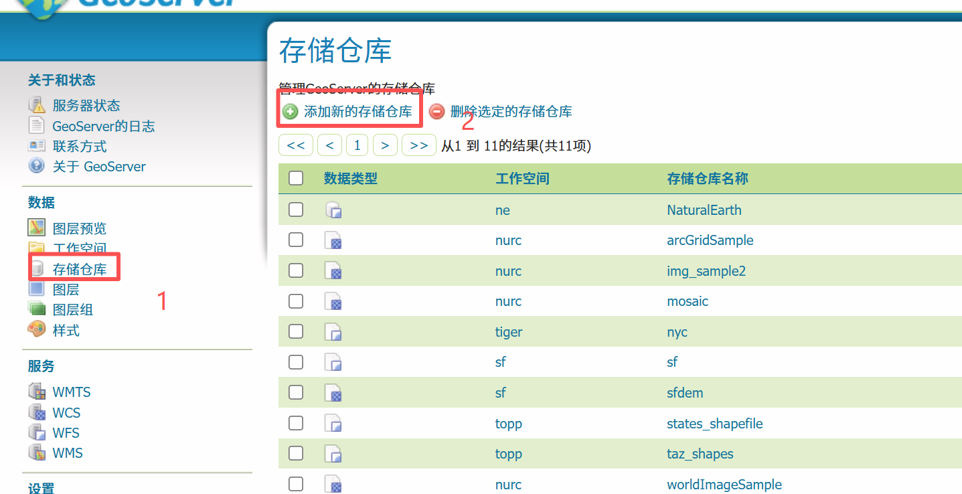
Task: Open the 关于 GeoServer page
Action: click(99, 167)
